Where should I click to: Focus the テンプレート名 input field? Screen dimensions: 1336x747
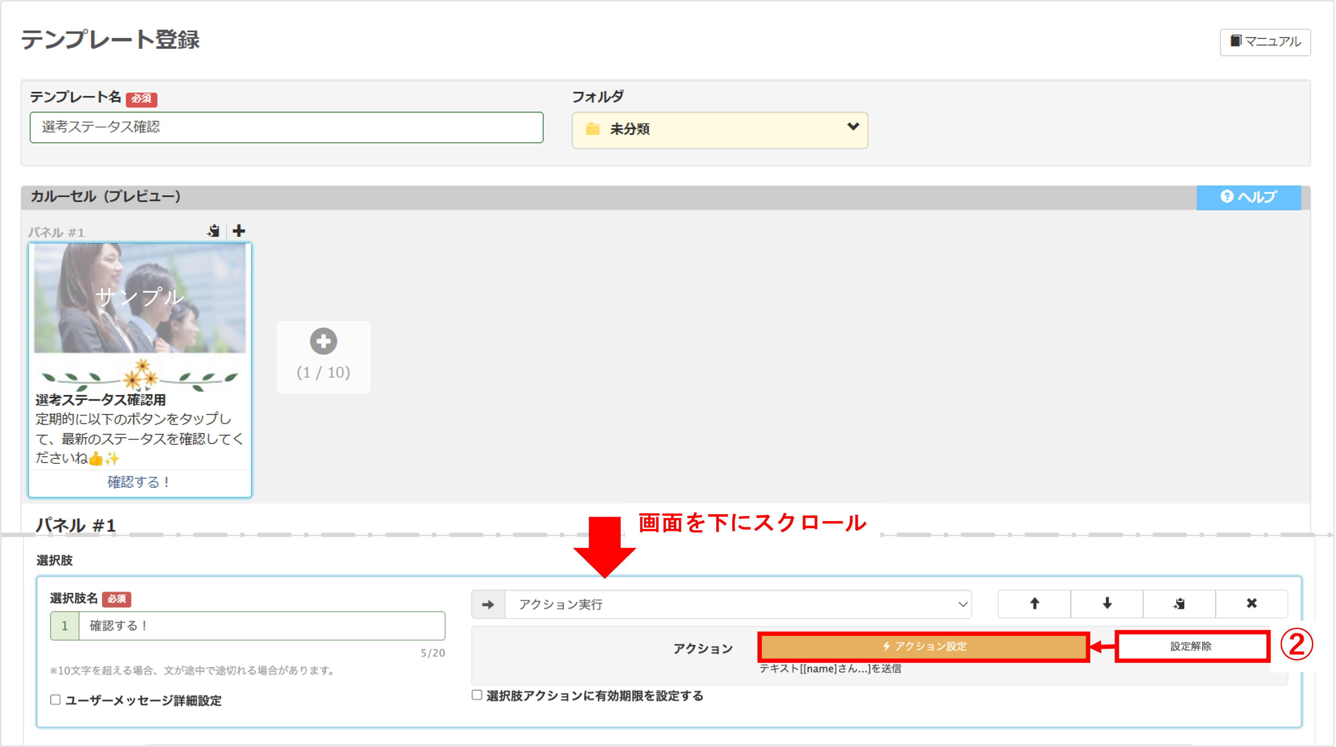(286, 127)
